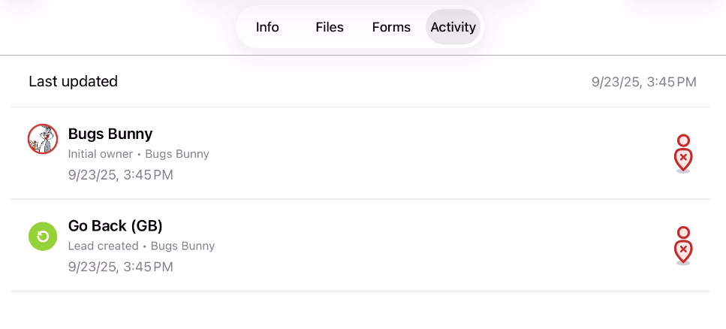Open the Files tab
This screenshot has width=726, height=329.
(330, 27)
